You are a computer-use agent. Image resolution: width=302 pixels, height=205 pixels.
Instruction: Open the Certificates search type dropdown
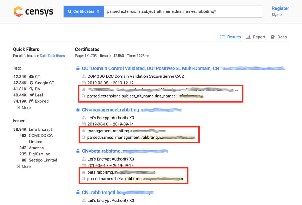(84, 11)
